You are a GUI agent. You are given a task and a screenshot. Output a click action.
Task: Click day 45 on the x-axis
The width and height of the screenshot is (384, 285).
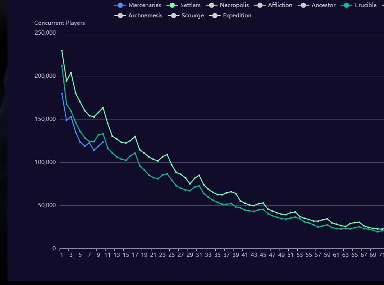(263, 255)
